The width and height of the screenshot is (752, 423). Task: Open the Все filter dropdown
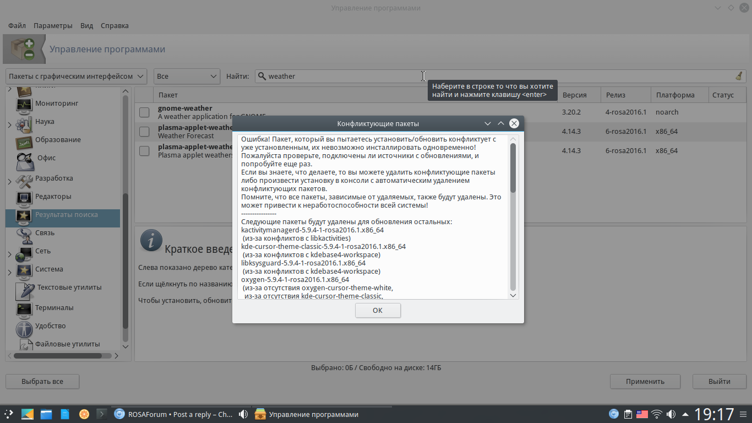[x=187, y=76]
